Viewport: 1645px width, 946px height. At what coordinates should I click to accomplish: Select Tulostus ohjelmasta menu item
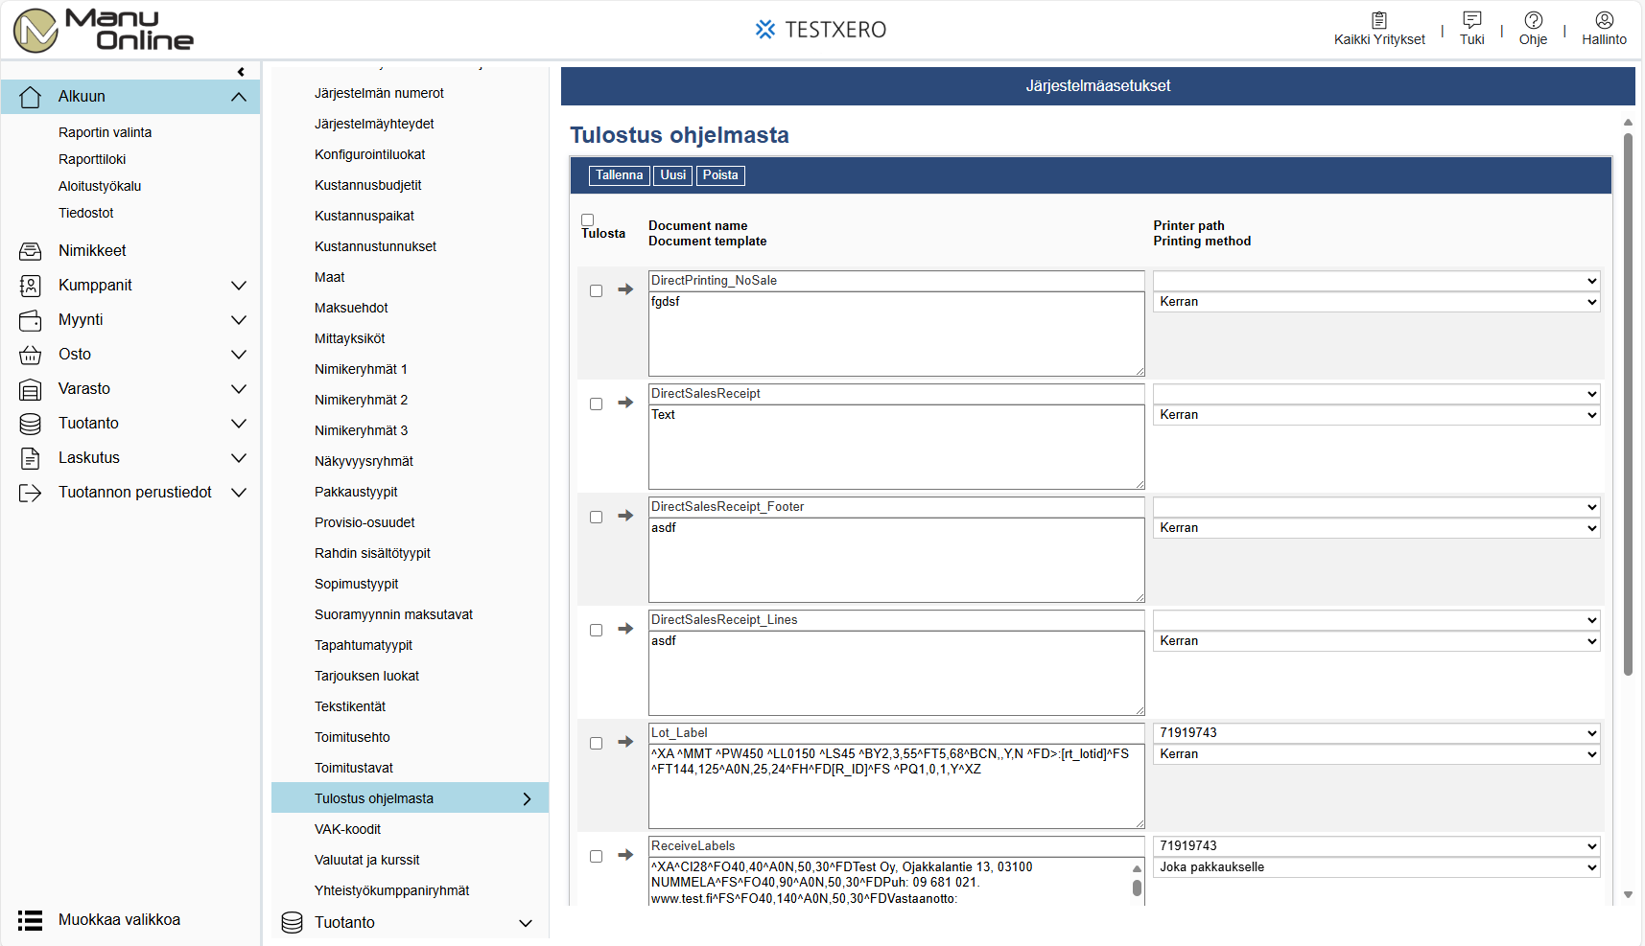[410, 798]
